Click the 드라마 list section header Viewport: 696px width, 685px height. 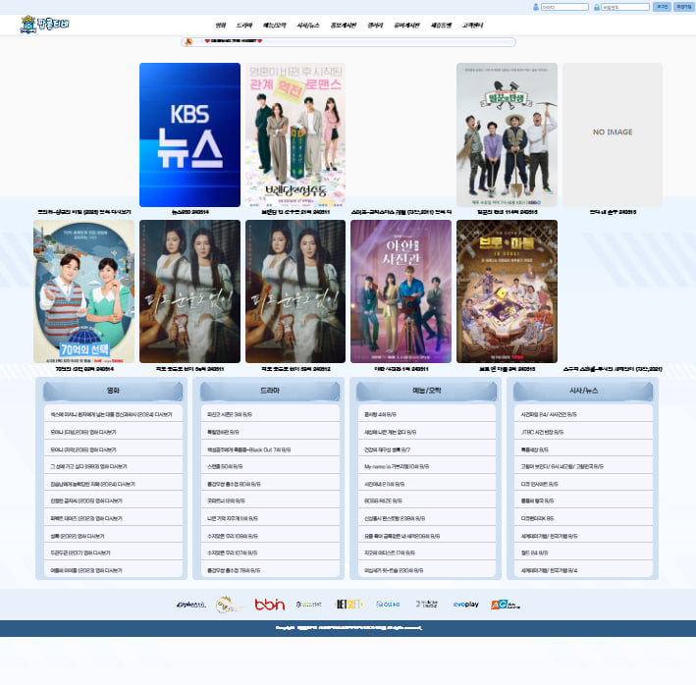(270, 391)
